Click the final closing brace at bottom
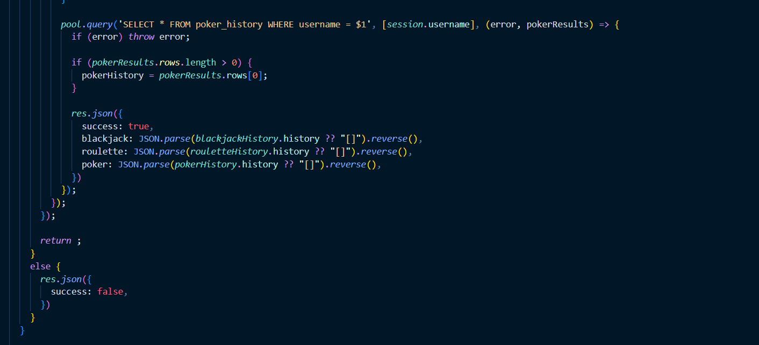 (x=22, y=330)
